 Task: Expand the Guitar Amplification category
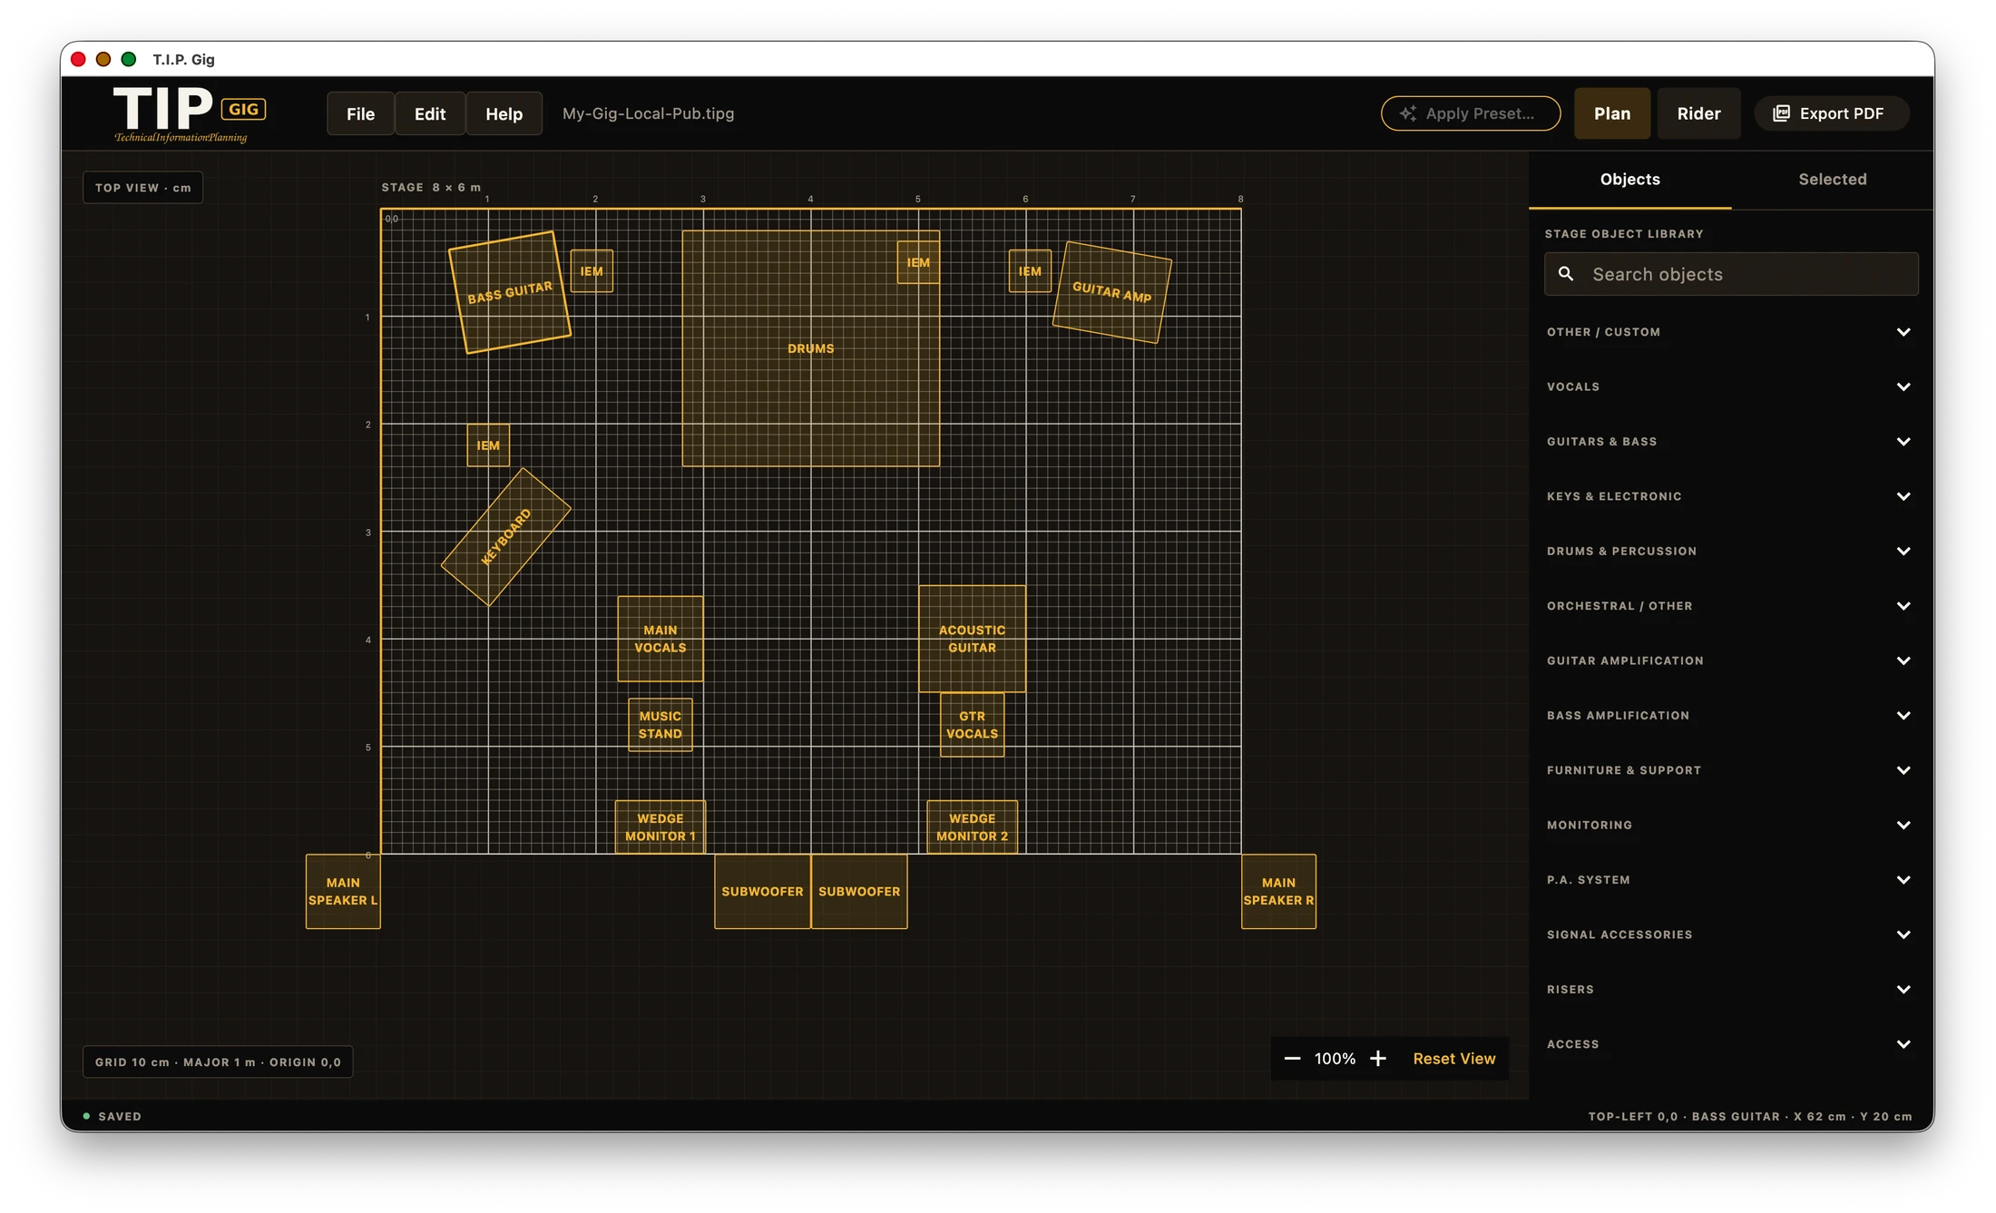coord(1731,660)
